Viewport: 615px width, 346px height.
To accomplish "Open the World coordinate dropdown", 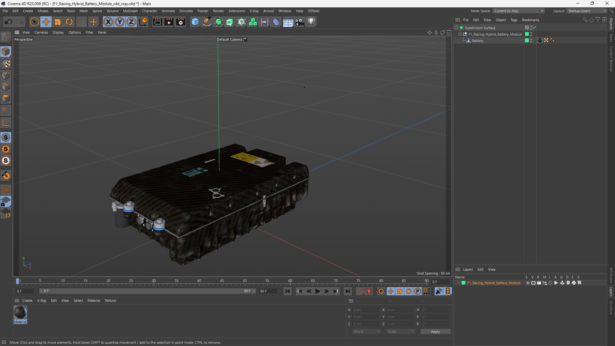I will click(x=366, y=332).
